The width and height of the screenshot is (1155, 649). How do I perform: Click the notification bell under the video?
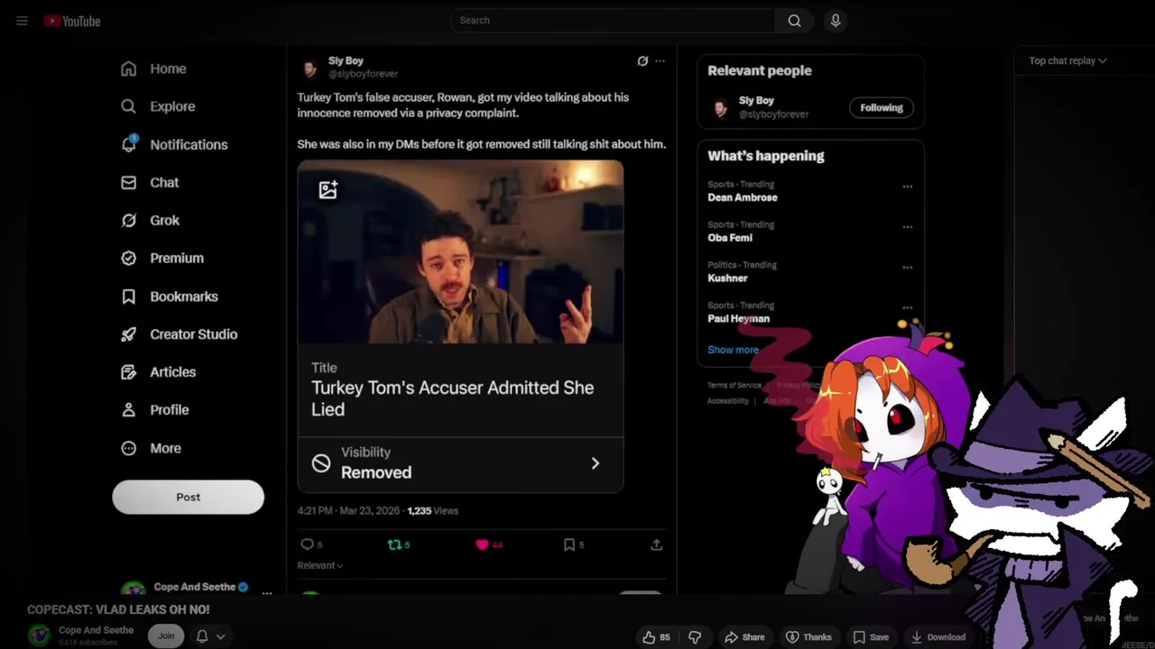[202, 636]
